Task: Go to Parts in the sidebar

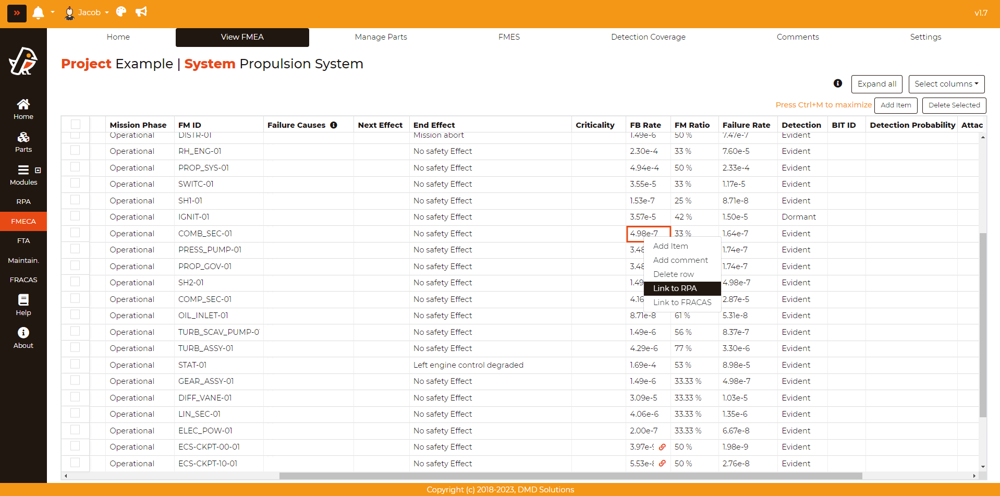Action: tap(23, 142)
